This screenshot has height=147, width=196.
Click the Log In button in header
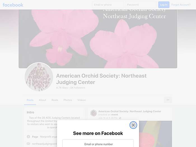(164, 5)
